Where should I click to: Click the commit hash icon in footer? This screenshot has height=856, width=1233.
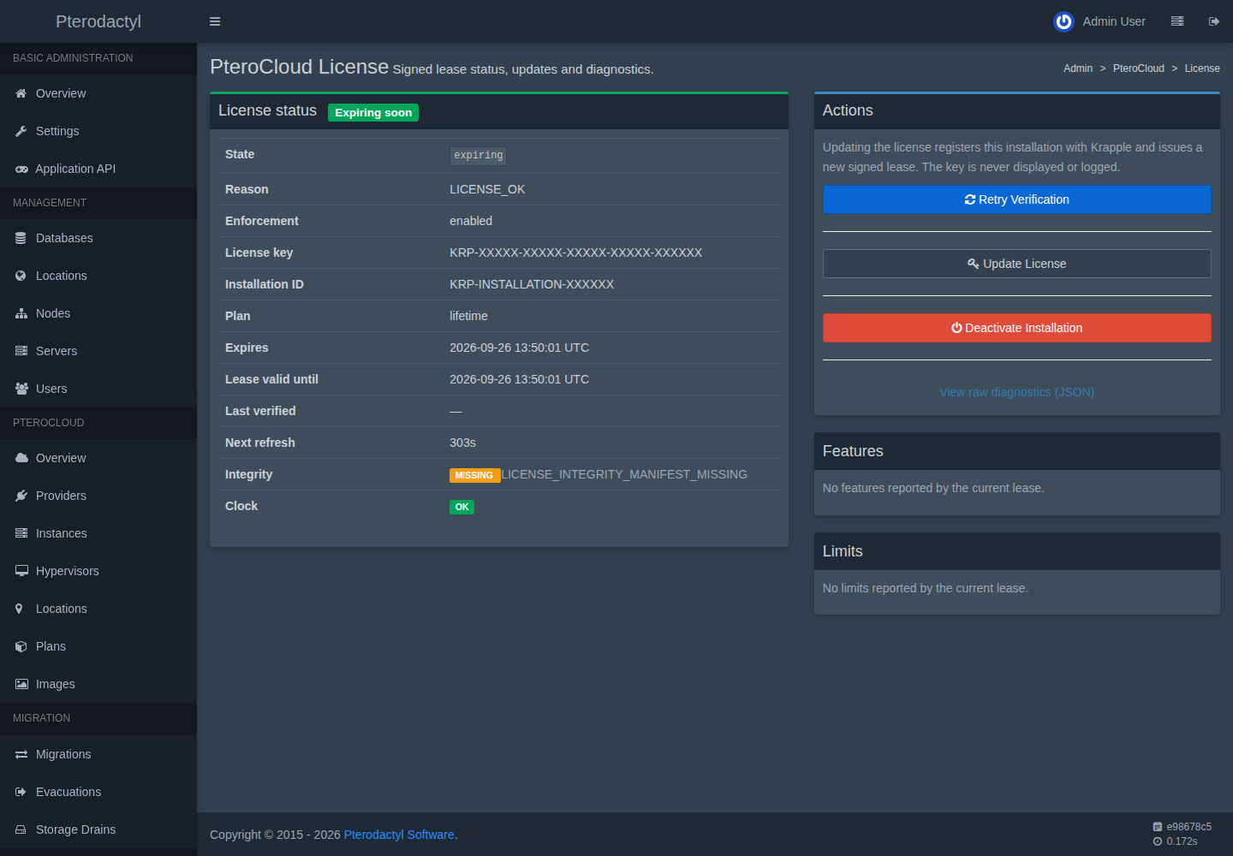pyautogui.click(x=1158, y=827)
